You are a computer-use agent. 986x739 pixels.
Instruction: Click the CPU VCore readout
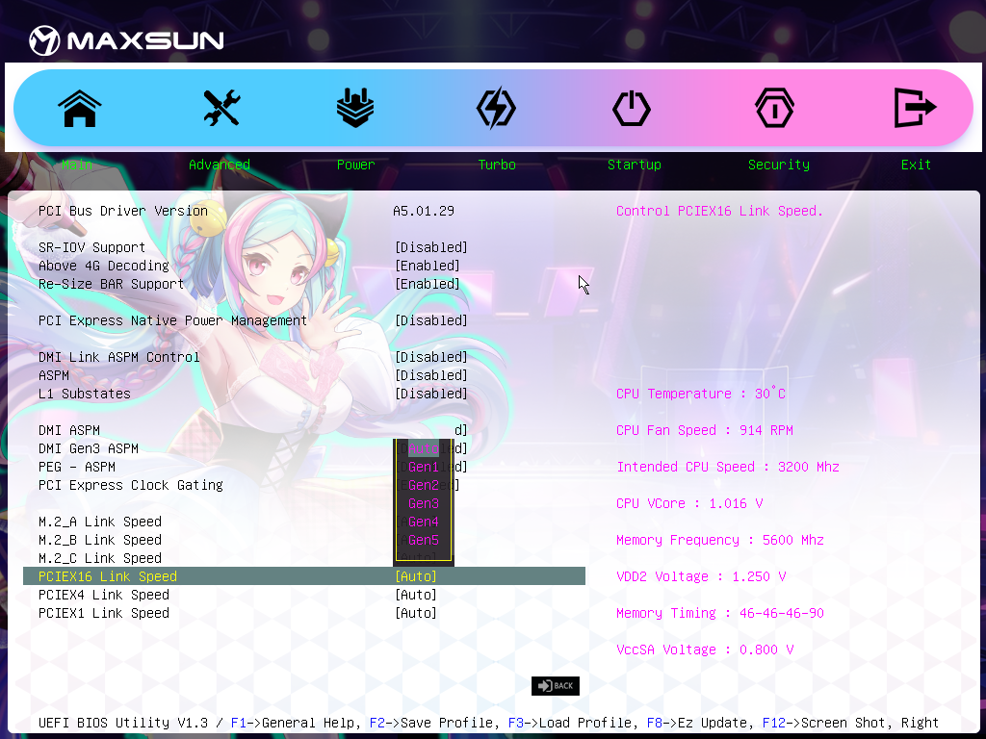(x=689, y=503)
